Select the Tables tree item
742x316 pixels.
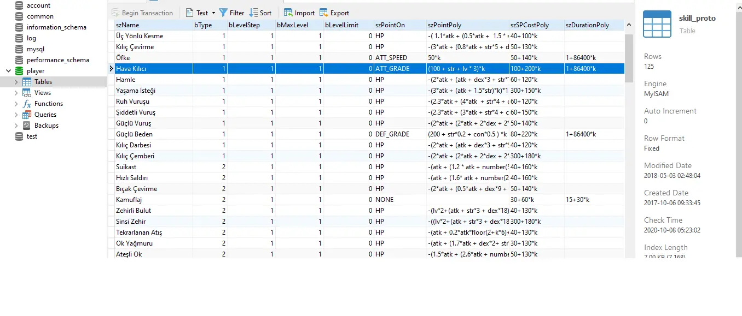[43, 82]
